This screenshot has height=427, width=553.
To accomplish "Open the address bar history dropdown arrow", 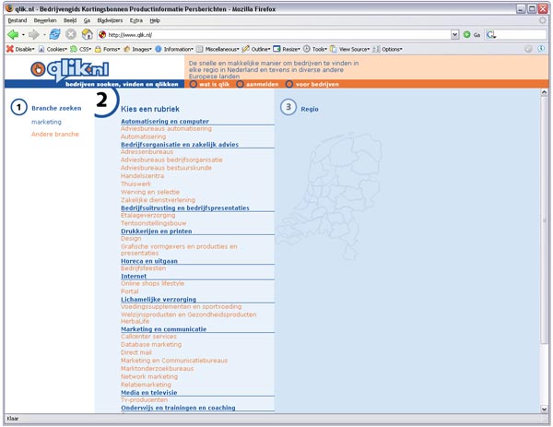I will 454,34.
